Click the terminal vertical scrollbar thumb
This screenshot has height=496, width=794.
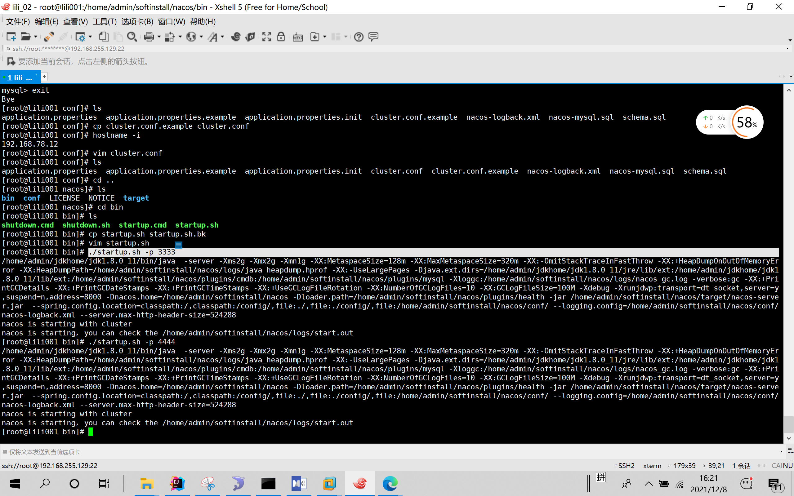click(788, 424)
